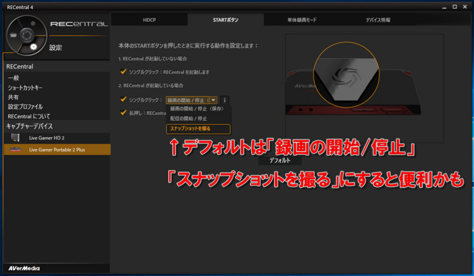The image size is (474, 276).
Task: Click the text 2. RECentral が起動している場合
Action: pyautogui.click(x=151, y=85)
